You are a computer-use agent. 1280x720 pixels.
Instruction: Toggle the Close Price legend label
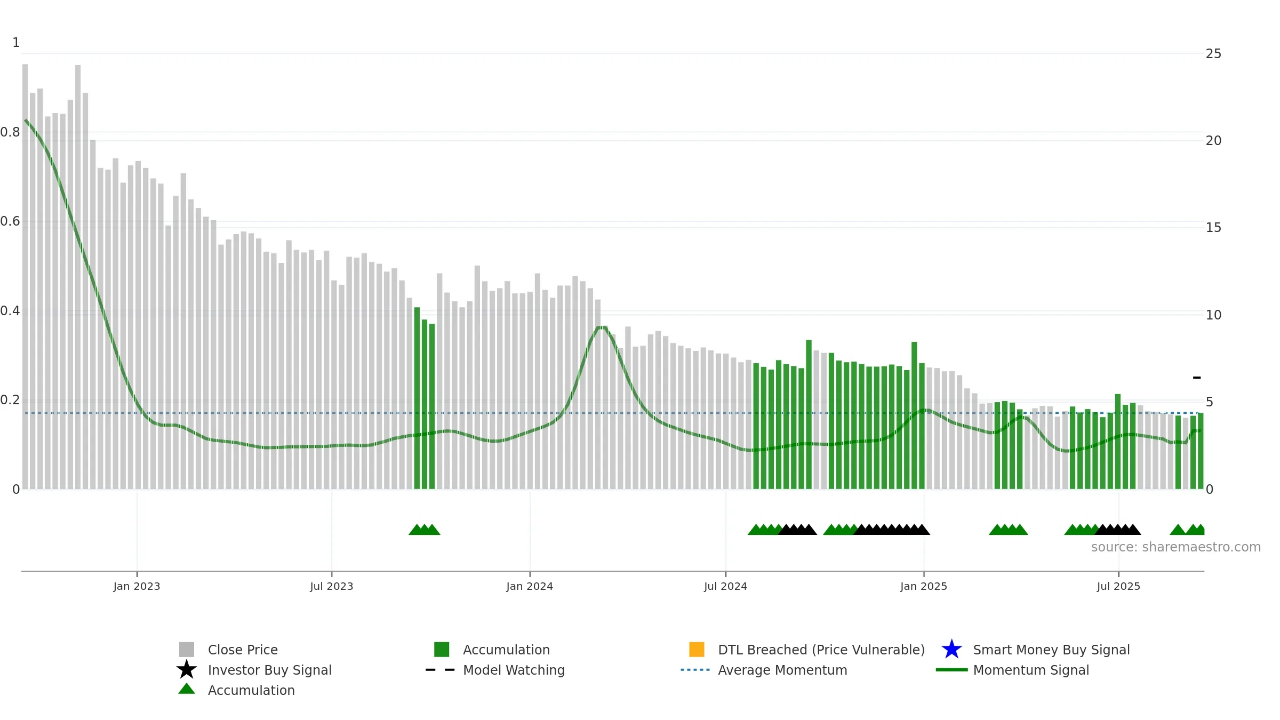(x=243, y=650)
